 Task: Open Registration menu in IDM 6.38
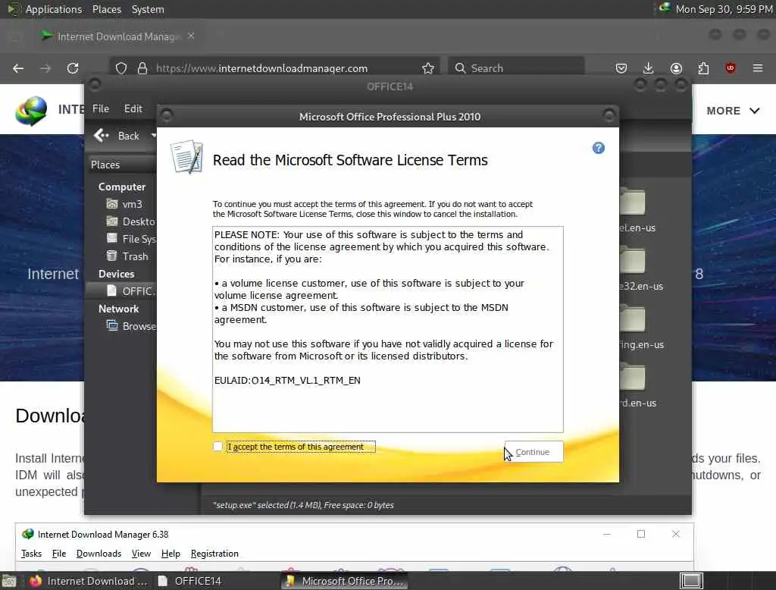coord(214,554)
